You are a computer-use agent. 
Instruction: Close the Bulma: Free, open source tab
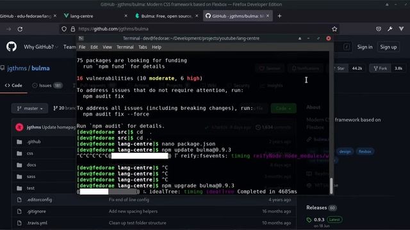click(197, 16)
